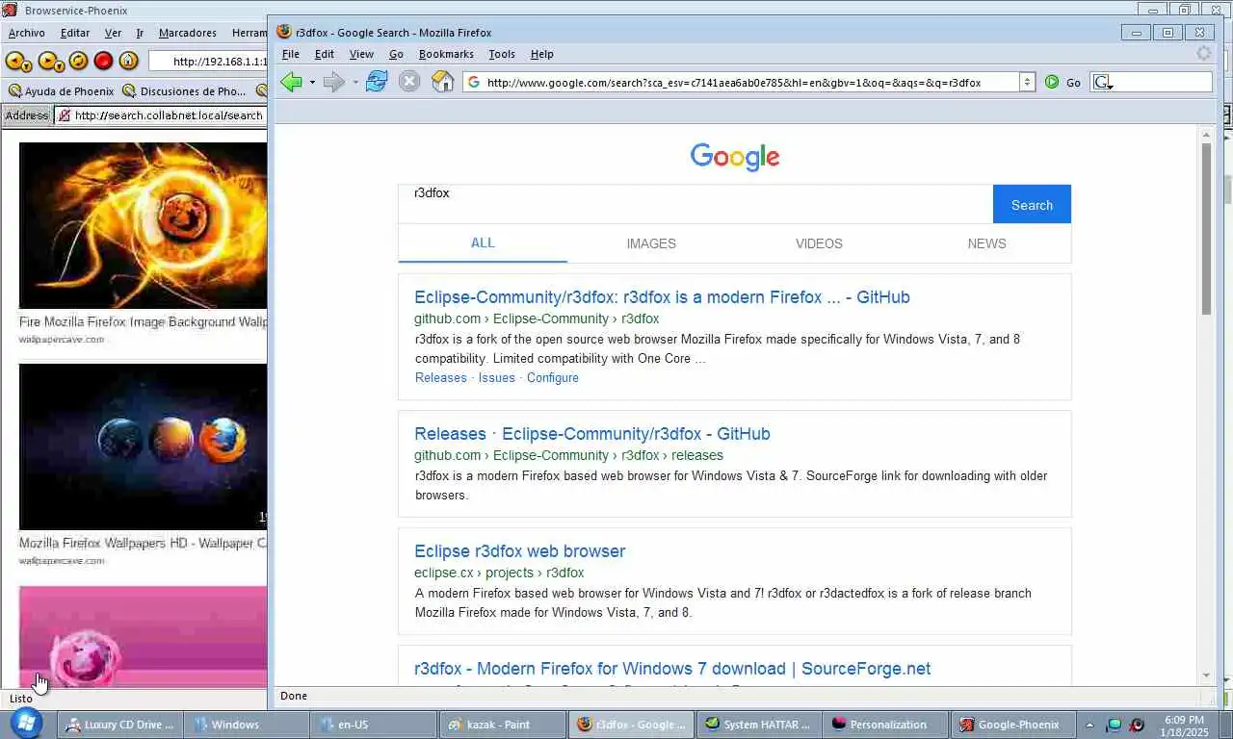Open Releases · Eclipse-Community/r3dfox result
Screen dimensions: 1233x739
coord(592,434)
